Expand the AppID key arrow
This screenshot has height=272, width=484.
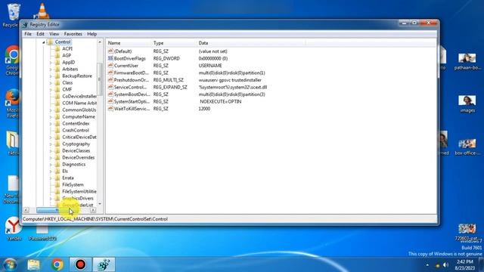[x=51, y=62]
